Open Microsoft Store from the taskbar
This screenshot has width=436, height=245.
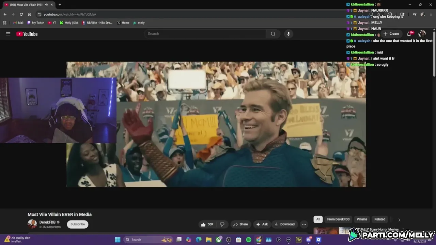pyautogui.click(x=239, y=240)
